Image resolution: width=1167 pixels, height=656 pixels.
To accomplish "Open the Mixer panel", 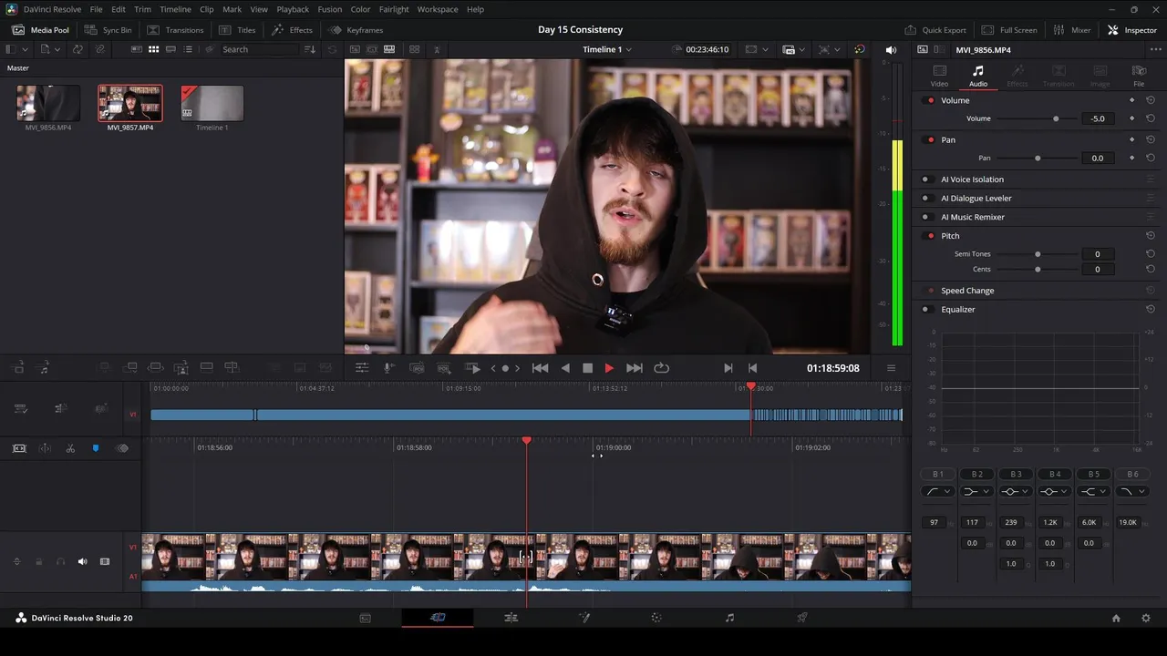I will [1072, 30].
